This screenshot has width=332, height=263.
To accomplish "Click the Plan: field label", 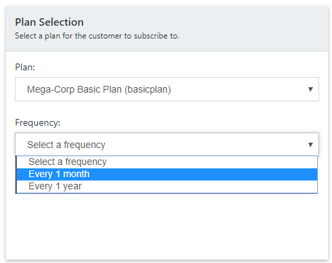I will 25,67.
